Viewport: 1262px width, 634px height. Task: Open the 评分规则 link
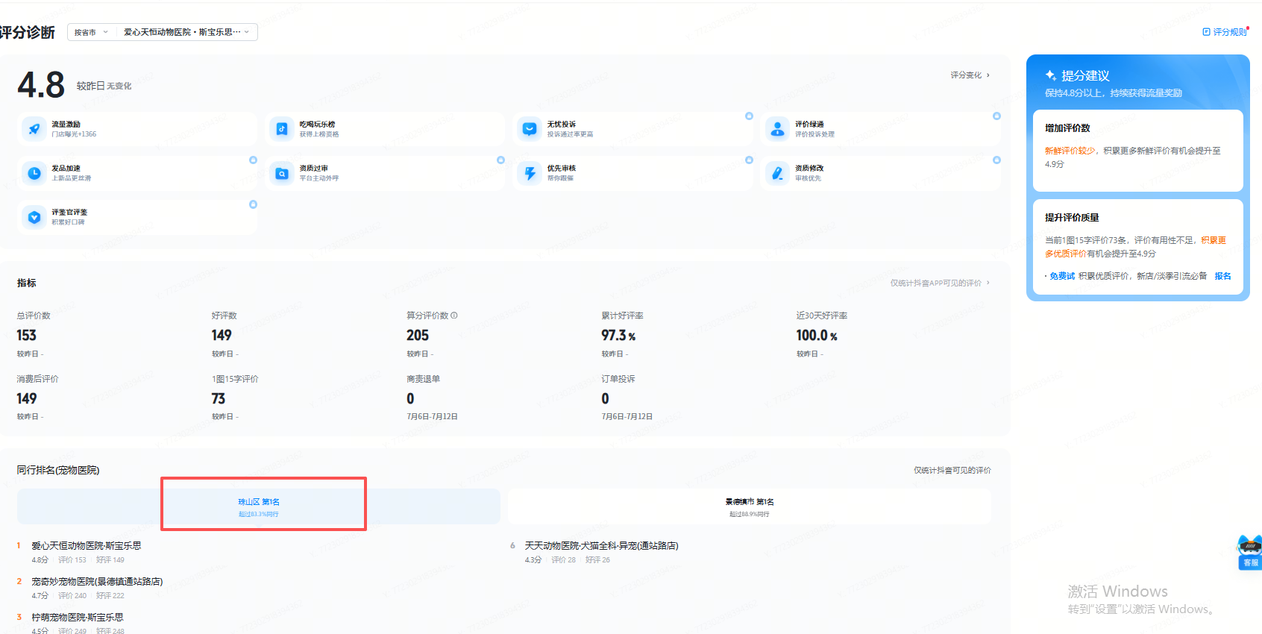tap(1229, 32)
